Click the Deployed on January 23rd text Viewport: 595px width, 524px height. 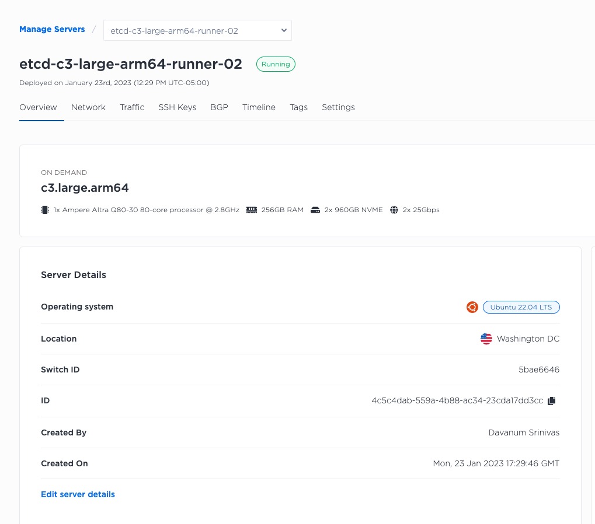(114, 83)
